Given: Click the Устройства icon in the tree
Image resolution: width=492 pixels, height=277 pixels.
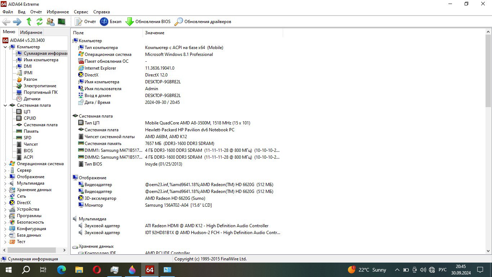Looking at the screenshot, I should tap(12, 209).
